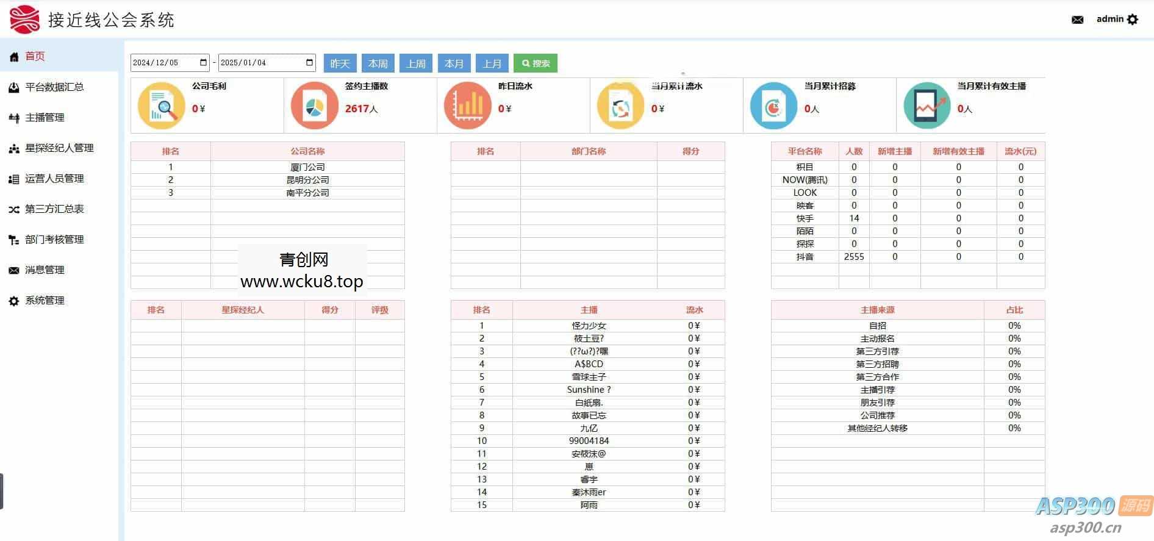This screenshot has height=541, width=1154.
Task: Open the admin settings gear icon
Action: coord(1133,20)
